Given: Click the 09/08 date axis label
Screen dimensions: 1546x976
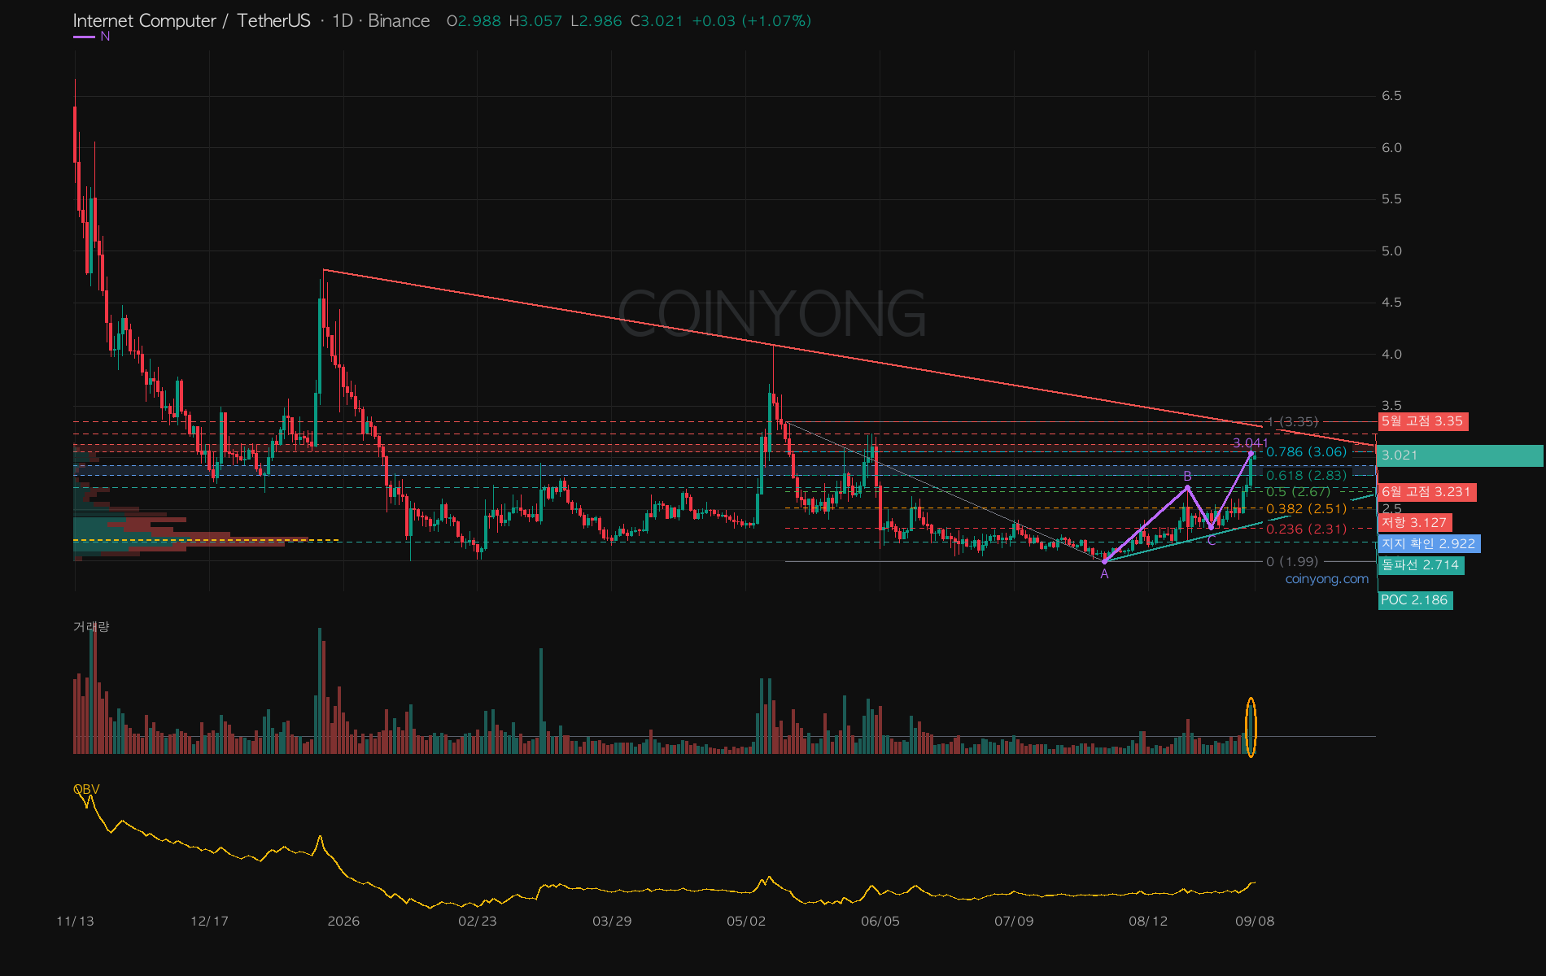Looking at the screenshot, I should 1255,922.
